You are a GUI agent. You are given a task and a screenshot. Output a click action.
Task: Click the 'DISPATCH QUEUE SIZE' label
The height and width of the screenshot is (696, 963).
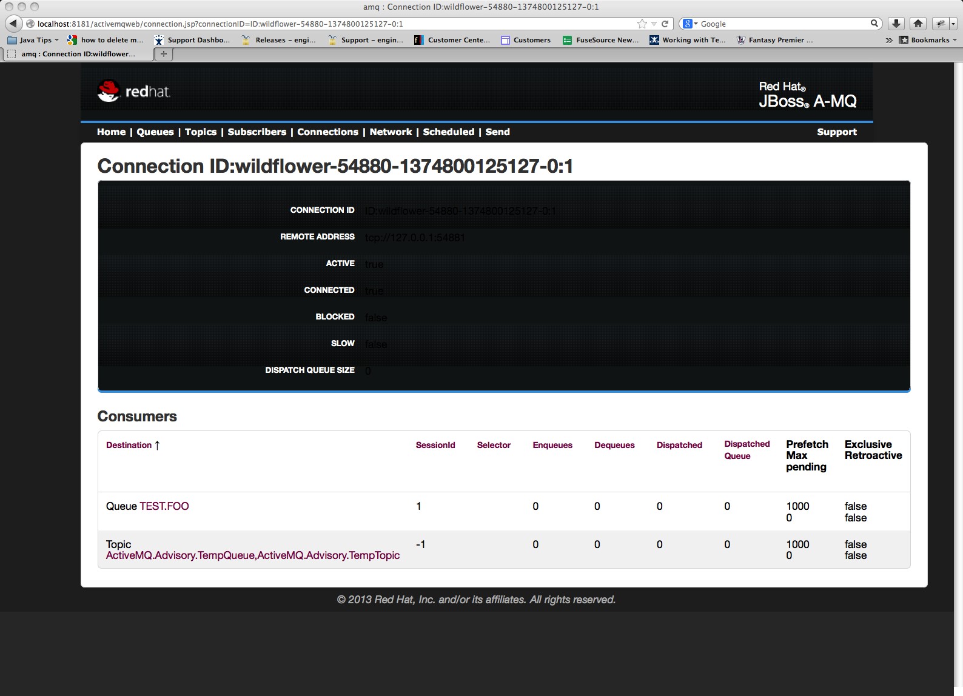[310, 370]
